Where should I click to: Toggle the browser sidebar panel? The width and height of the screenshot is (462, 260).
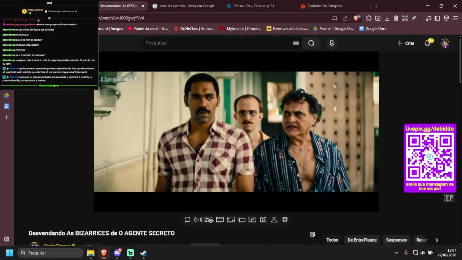(x=437, y=18)
